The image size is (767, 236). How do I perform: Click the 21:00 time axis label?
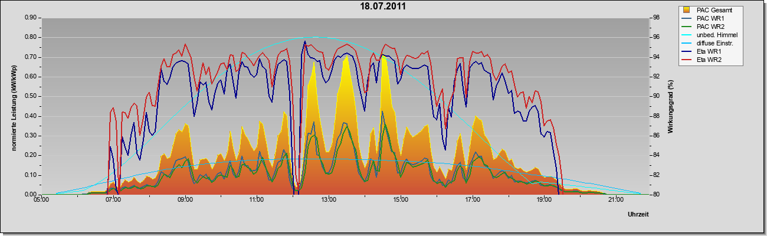[x=615, y=200]
